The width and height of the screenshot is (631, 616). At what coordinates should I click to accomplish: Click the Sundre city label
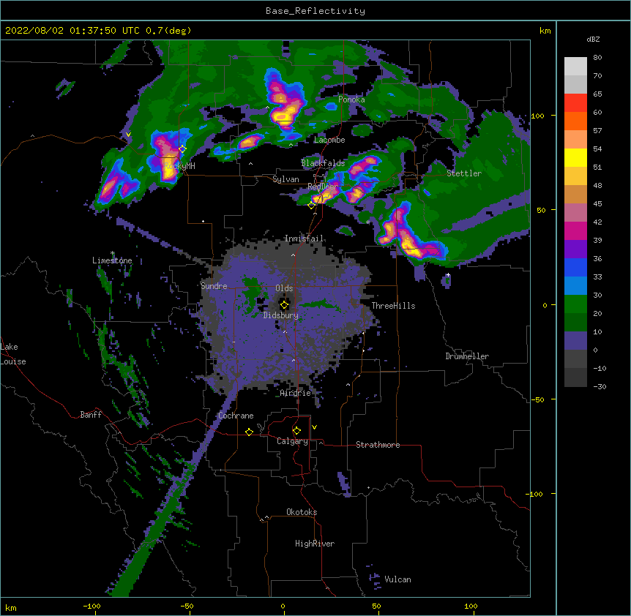tap(214, 286)
